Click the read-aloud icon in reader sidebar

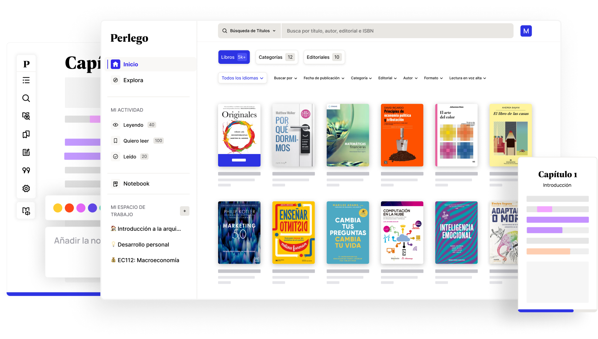(x=26, y=211)
